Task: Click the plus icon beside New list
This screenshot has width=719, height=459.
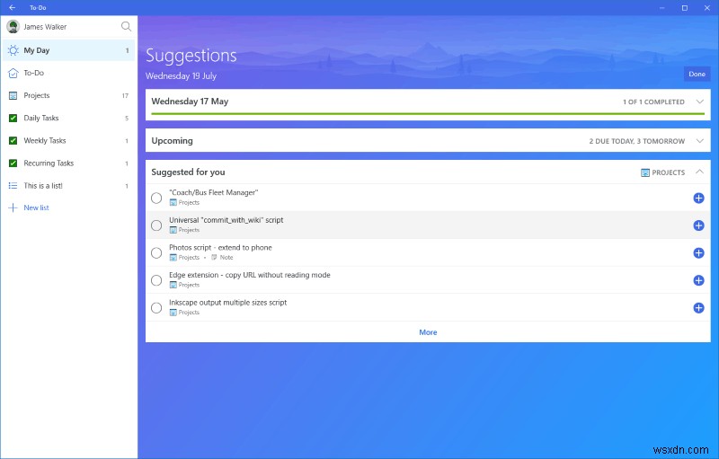Action: (x=13, y=207)
